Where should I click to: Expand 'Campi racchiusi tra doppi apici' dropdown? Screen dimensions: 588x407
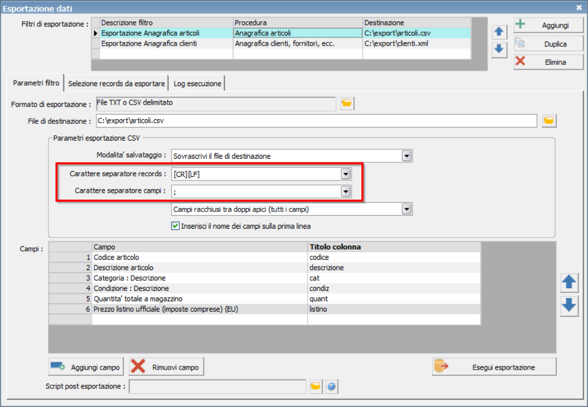407,209
